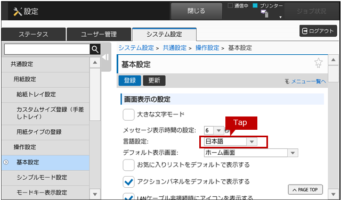The height and width of the screenshot is (200, 341).
Task: Click main panel scrollbar down arrow
Action: (333, 194)
